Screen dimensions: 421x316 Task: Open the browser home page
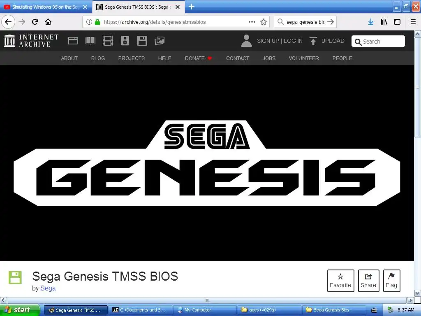click(48, 22)
